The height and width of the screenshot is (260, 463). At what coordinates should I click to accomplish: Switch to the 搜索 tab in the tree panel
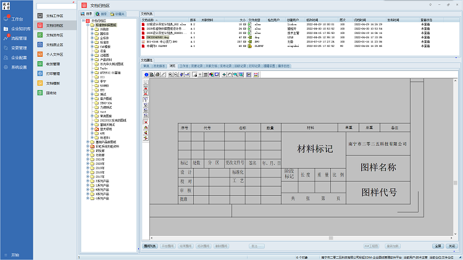click(x=101, y=14)
